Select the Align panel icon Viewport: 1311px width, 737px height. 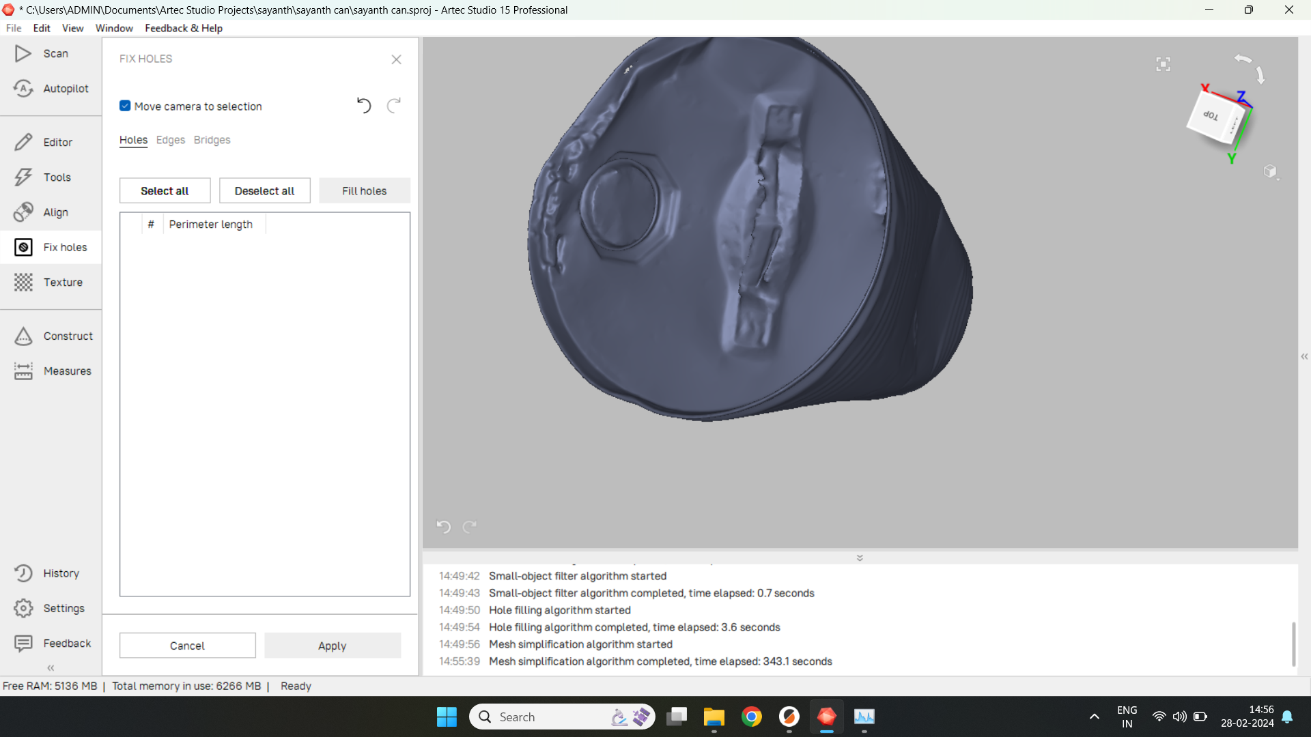pyautogui.click(x=23, y=212)
